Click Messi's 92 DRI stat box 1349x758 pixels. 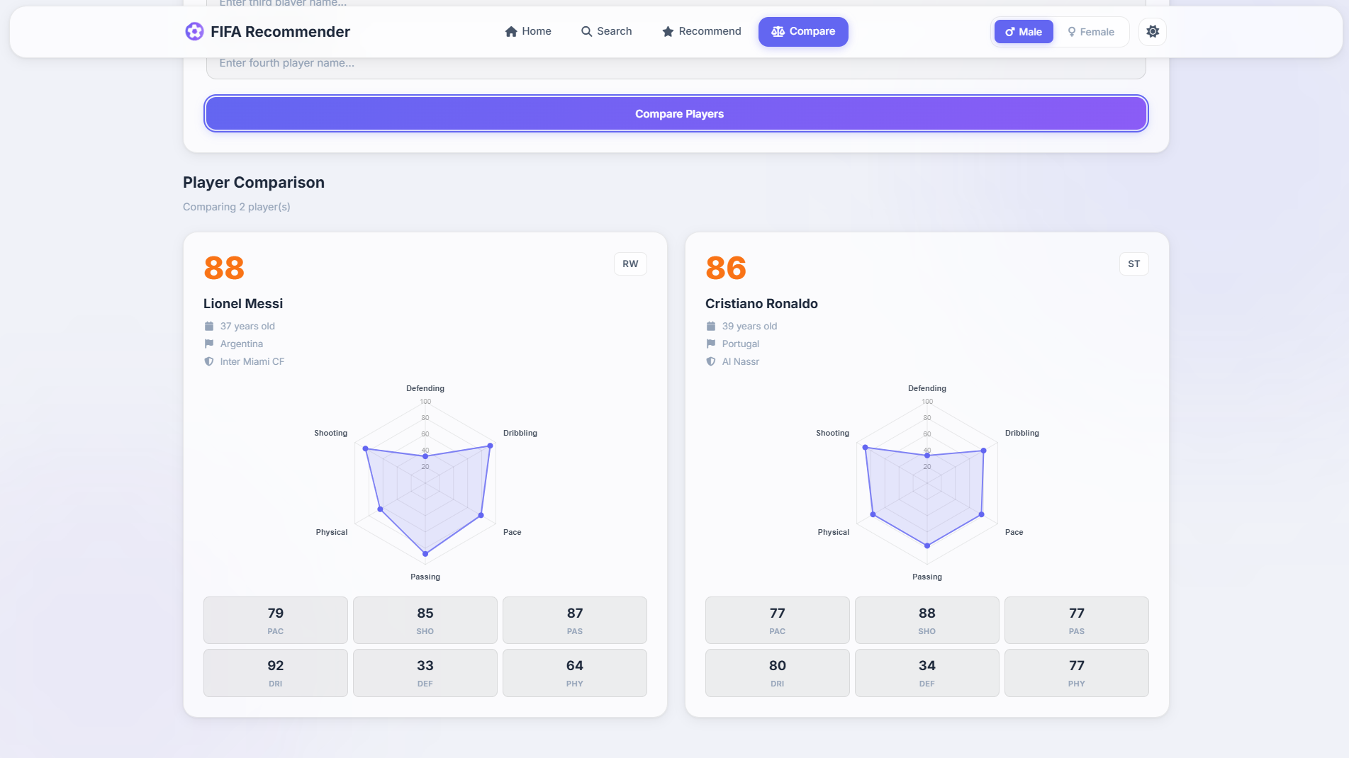[x=276, y=672]
